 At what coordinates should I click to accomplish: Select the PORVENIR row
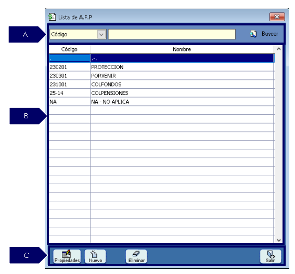tap(162, 76)
